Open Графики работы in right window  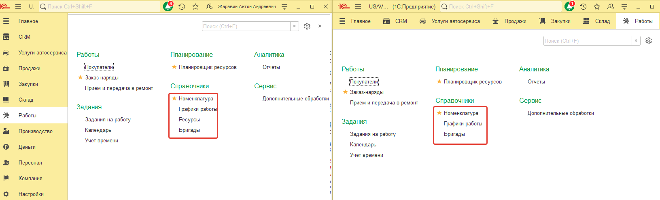(x=463, y=123)
